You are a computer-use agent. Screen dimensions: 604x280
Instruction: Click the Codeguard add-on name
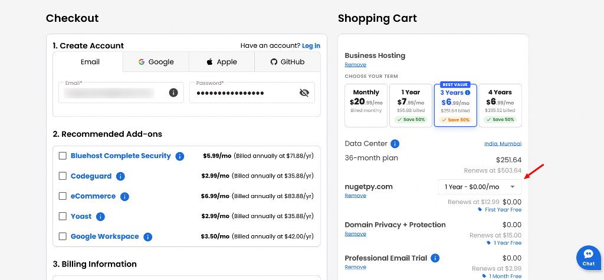(91, 176)
